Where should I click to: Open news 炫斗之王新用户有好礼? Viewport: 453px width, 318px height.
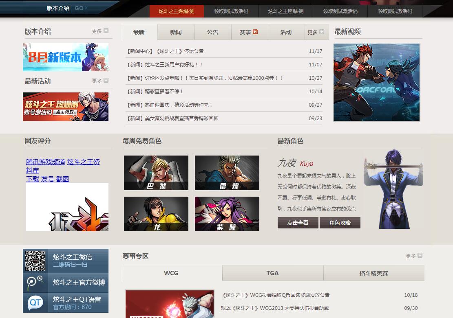point(165,65)
